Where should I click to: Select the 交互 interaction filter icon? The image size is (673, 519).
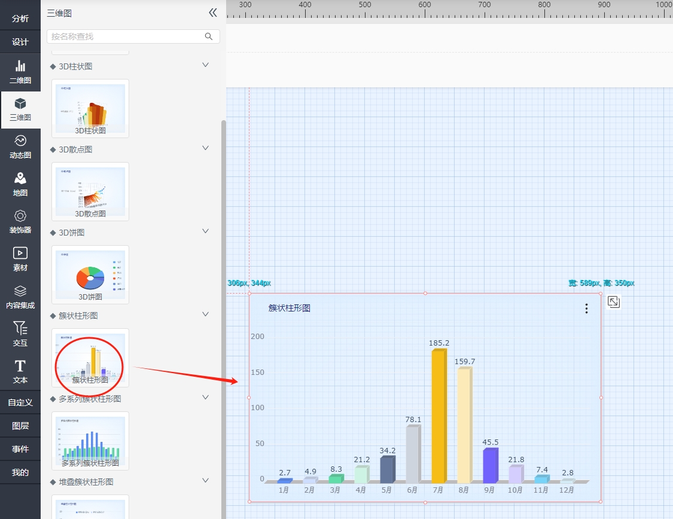(20, 334)
